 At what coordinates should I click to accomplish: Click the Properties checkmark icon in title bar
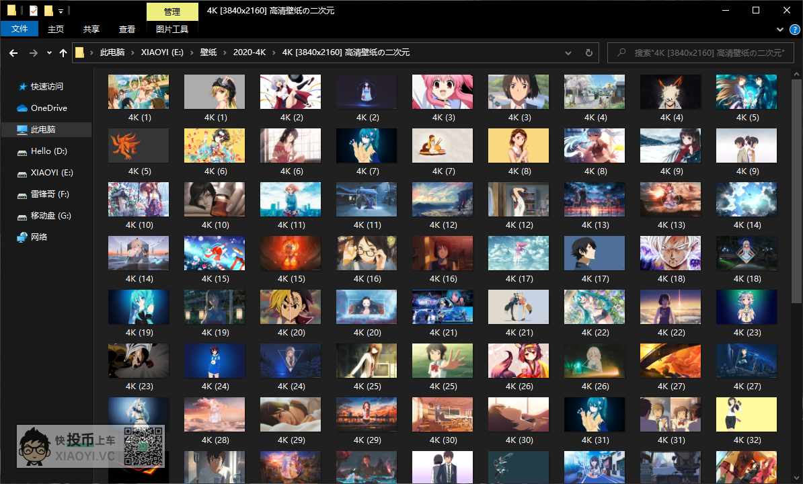(33, 10)
